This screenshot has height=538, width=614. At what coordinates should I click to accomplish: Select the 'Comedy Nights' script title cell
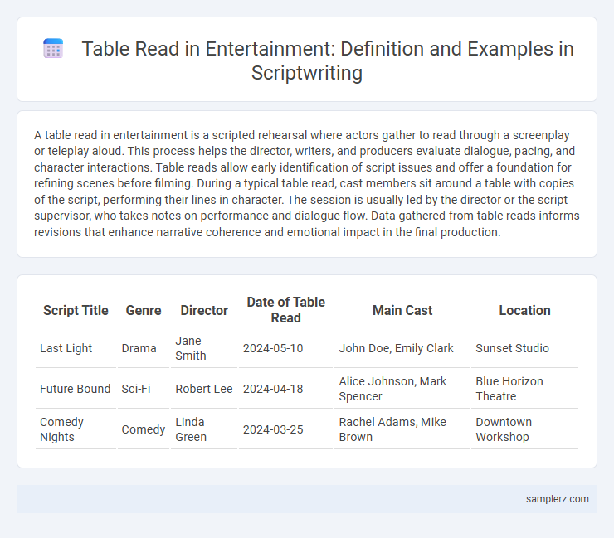point(76,429)
